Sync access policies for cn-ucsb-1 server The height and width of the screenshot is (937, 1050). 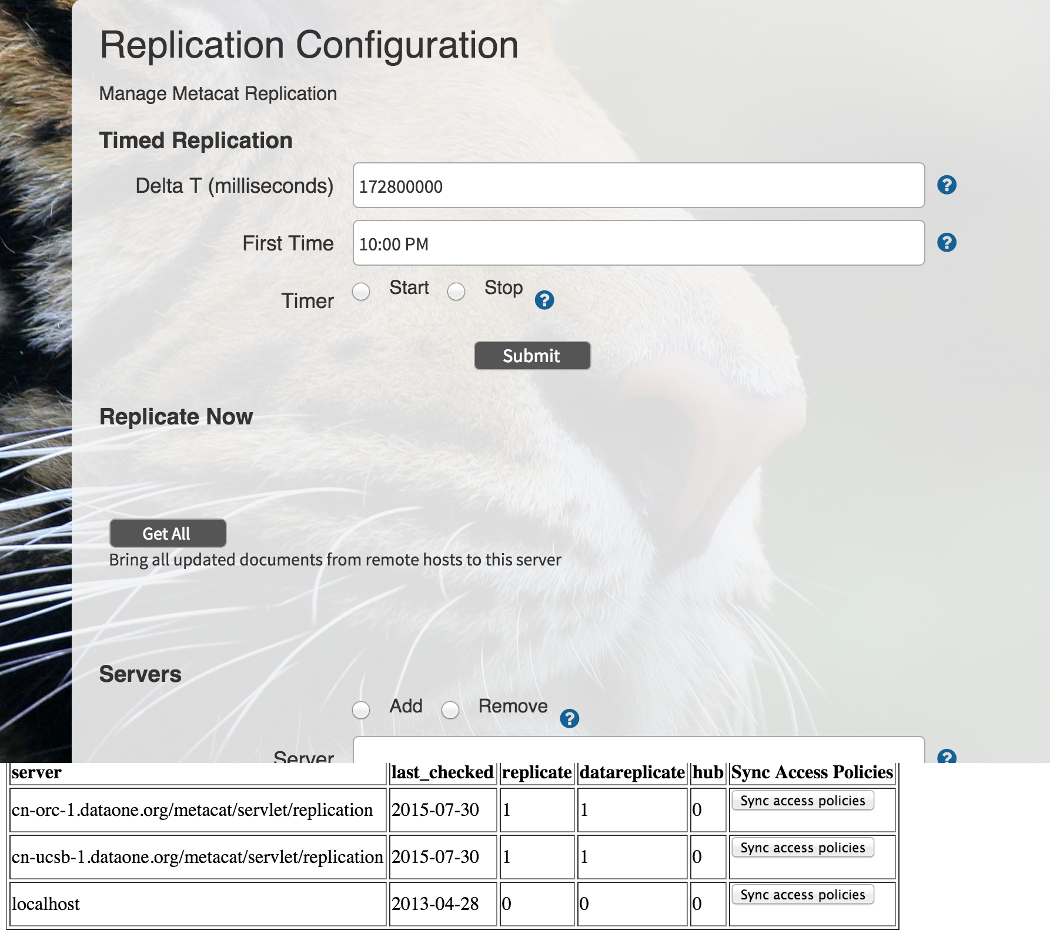(802, 848)
